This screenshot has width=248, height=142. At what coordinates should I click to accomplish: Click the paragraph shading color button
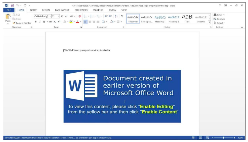(112, 22)
